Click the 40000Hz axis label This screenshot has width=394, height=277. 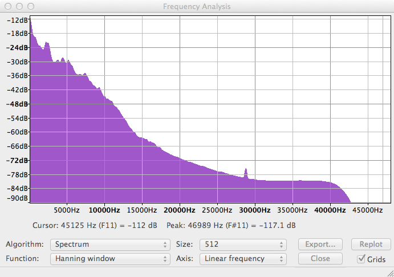[x=330, y=210]
